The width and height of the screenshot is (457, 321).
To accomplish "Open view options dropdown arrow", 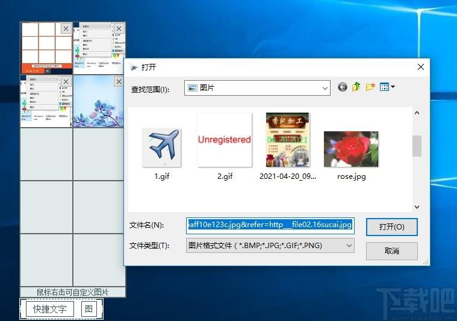I will click(x=393, y=87).
